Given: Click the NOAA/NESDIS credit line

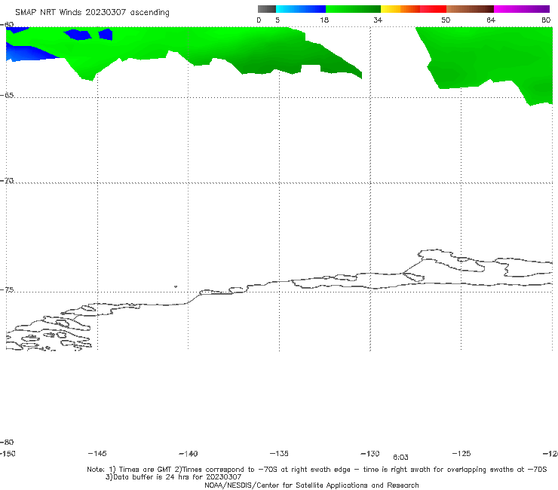Looking at the screenshot, I should click(x=311, y=485).
